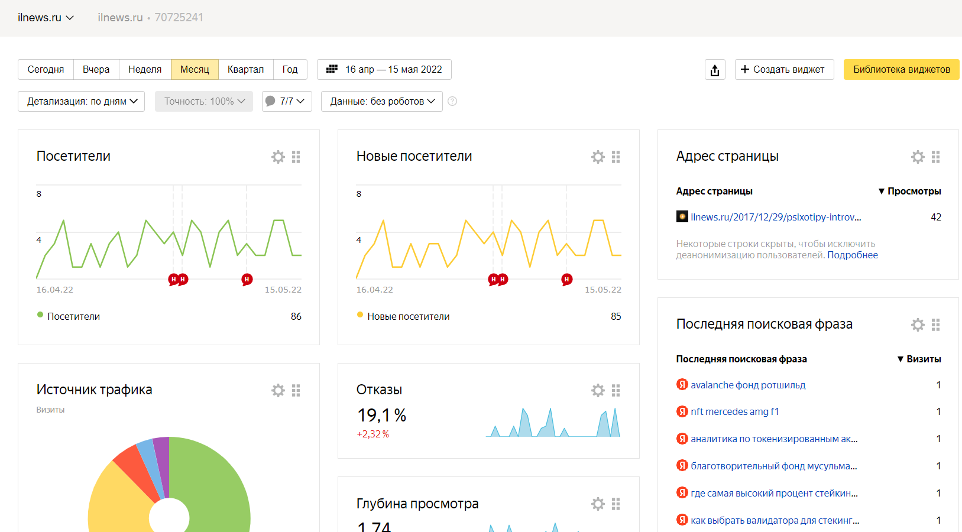The image size is (962, 532).
Task: Click the help question mark icon
Action: (452, 101)
